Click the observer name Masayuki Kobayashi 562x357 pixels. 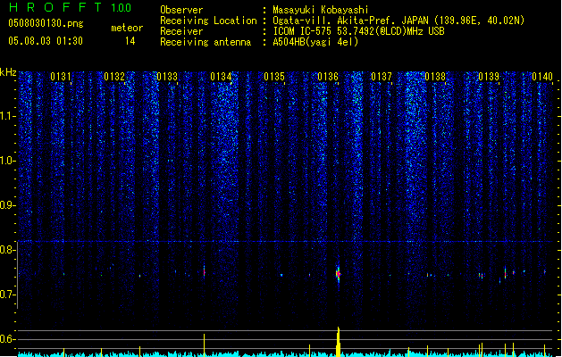coord(321,10)
